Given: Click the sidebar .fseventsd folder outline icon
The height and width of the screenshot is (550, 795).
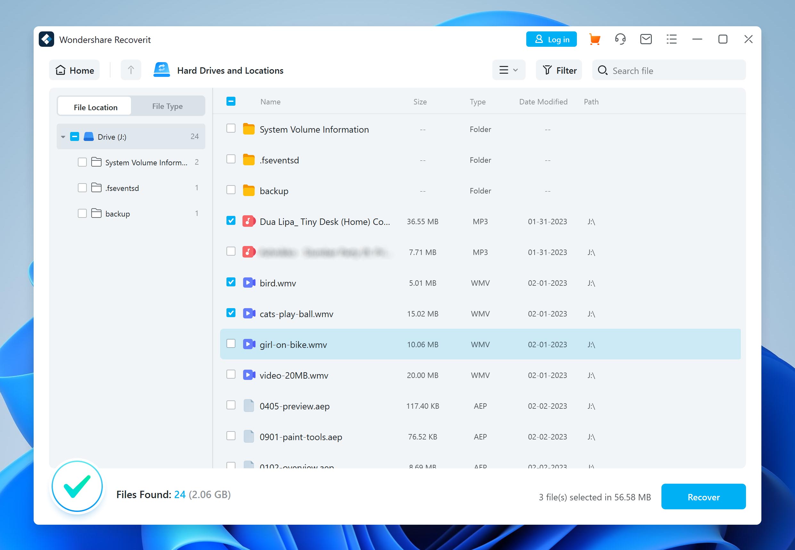Looking at the screenshot, I should coord(96,187).
